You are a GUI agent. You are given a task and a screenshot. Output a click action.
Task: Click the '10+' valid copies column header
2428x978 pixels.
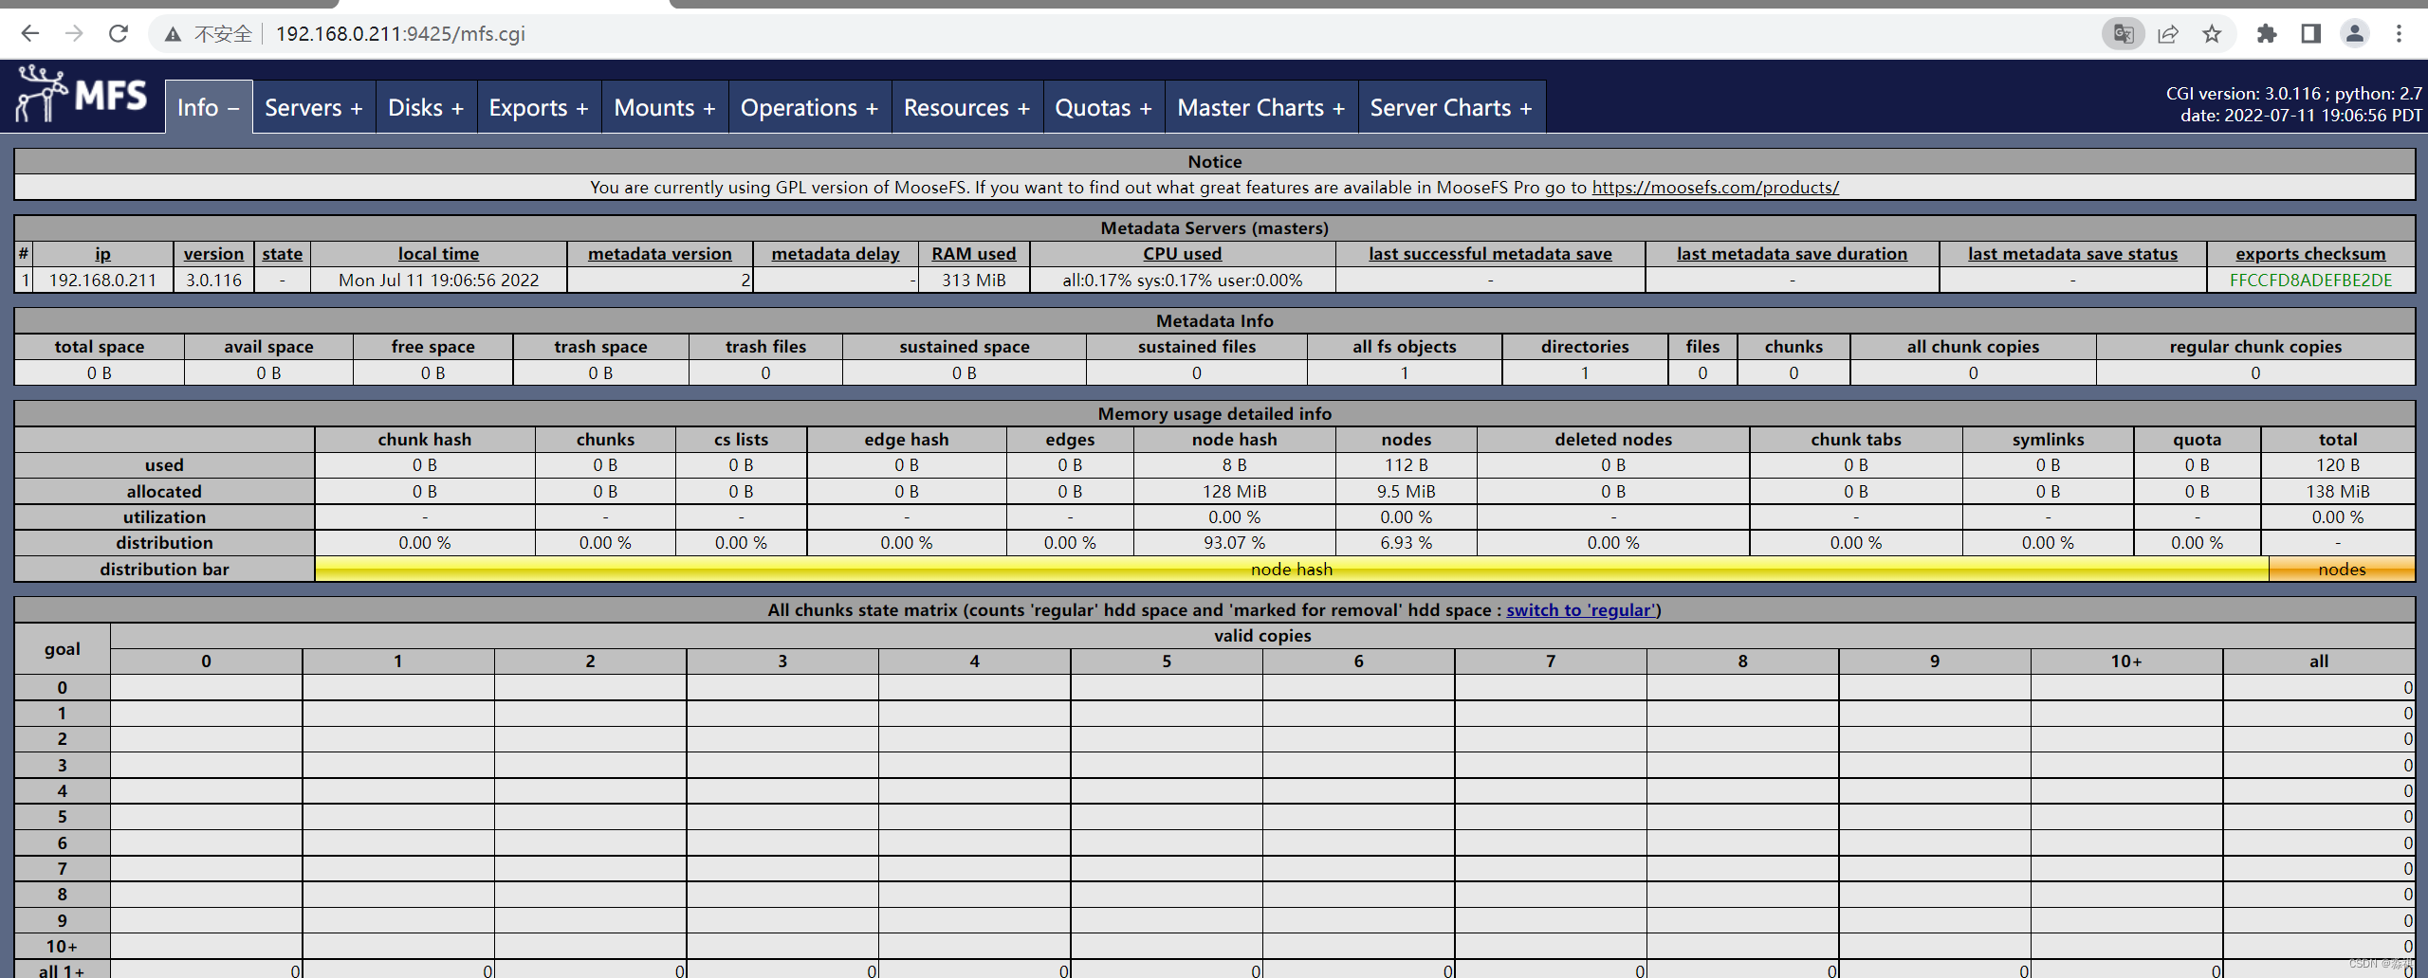(x=2126, y=661)
